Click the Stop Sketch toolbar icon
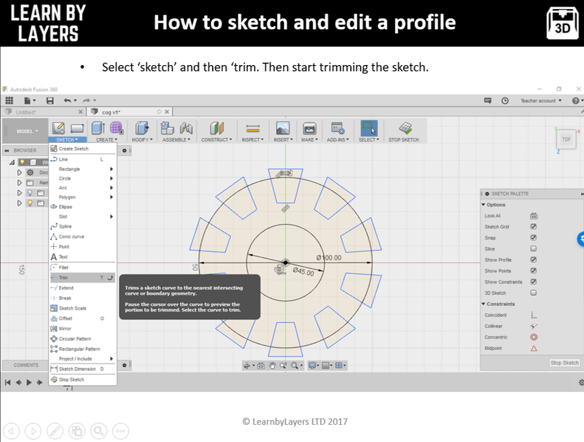Screen dimensions: 584x442 coord(404,128)
